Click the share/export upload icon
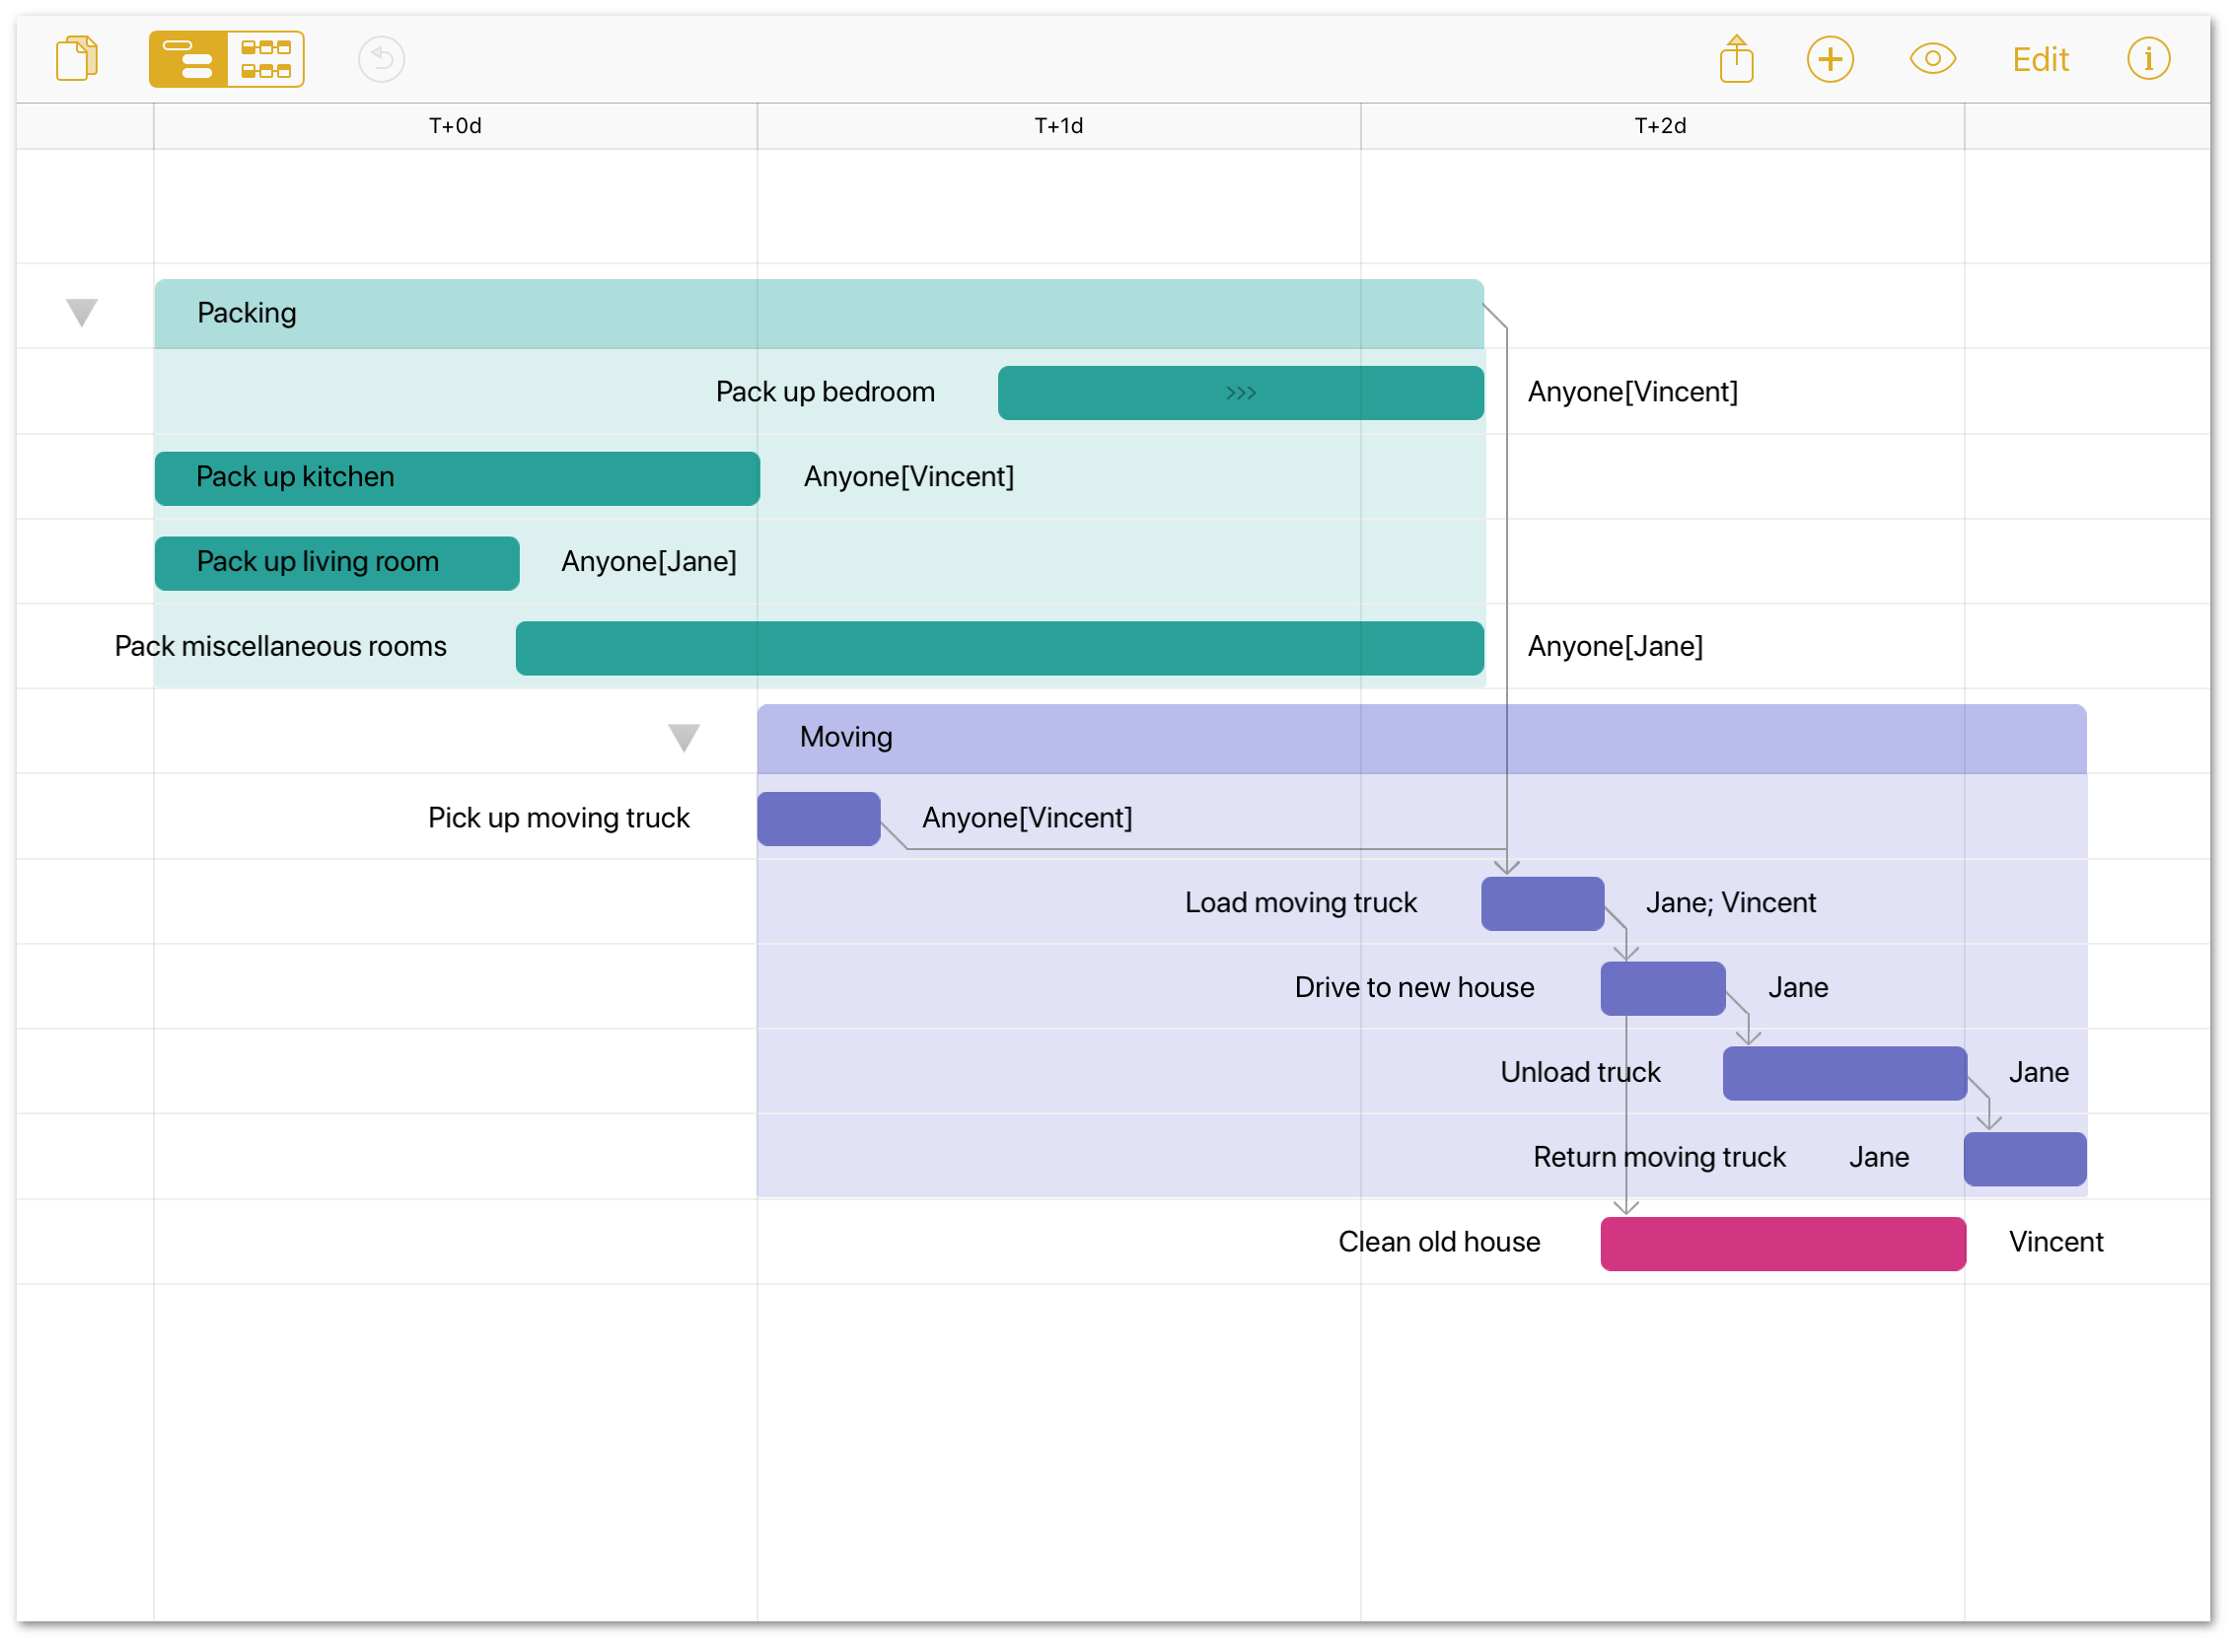 click(1736, 61)
